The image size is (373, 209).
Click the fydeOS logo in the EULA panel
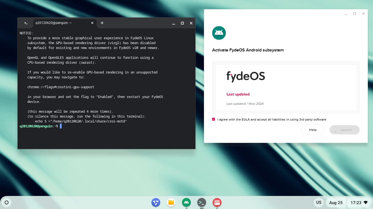246,76
